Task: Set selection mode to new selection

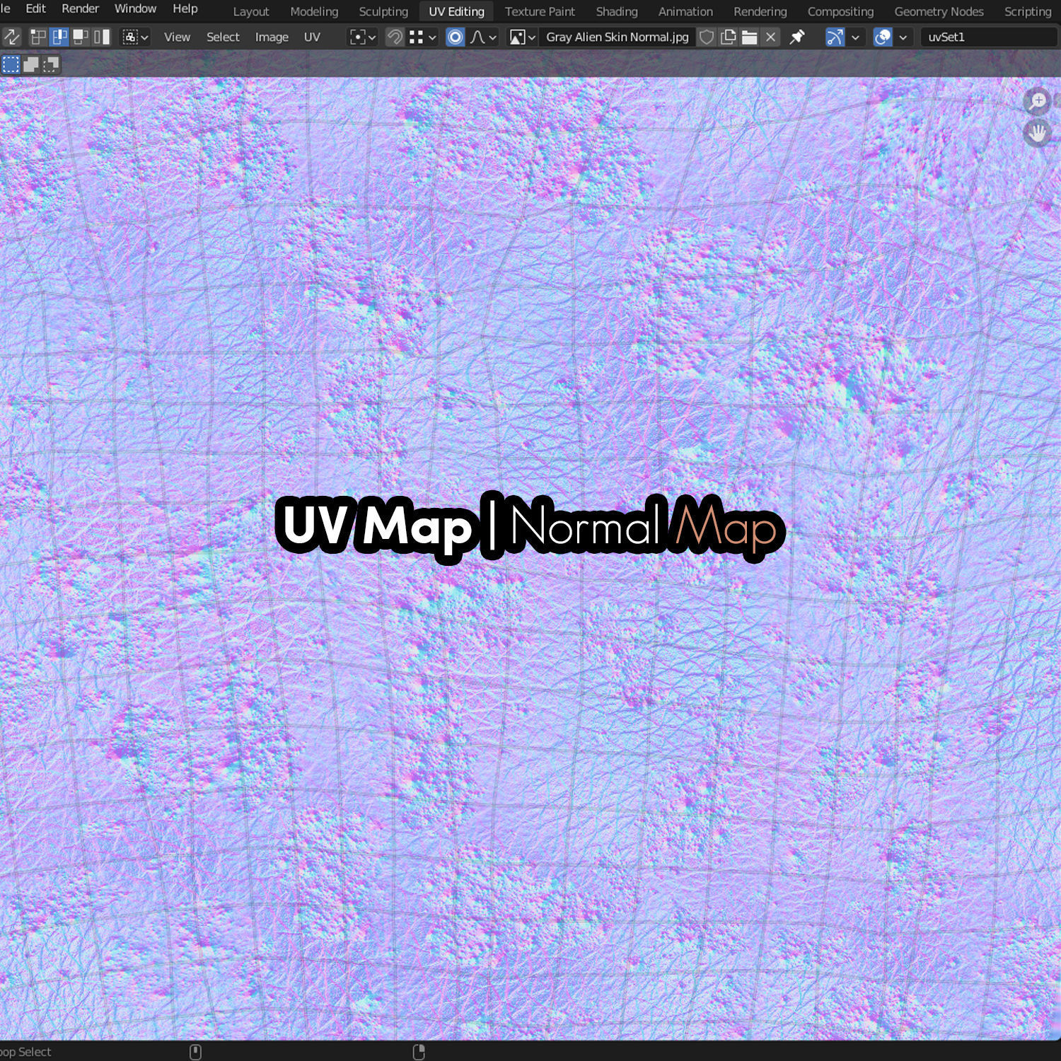Action: 11,65
